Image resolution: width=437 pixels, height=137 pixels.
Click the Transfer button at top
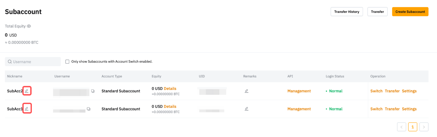[x=378, y=12]
